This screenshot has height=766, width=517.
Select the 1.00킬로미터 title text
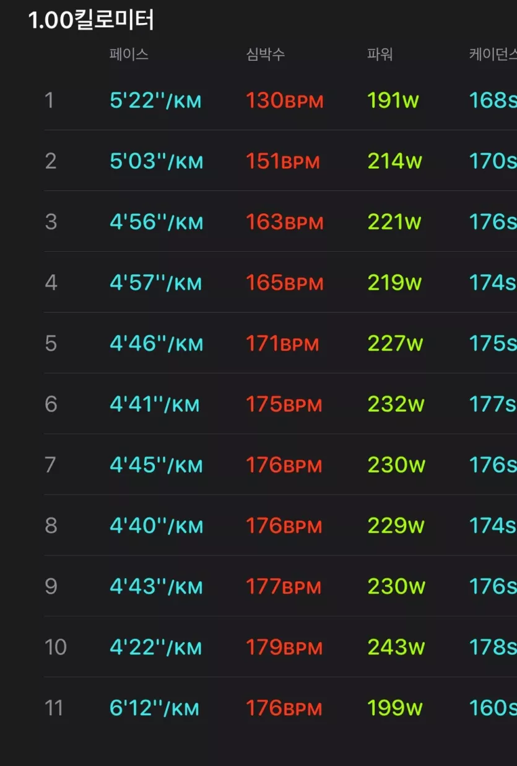92,20
